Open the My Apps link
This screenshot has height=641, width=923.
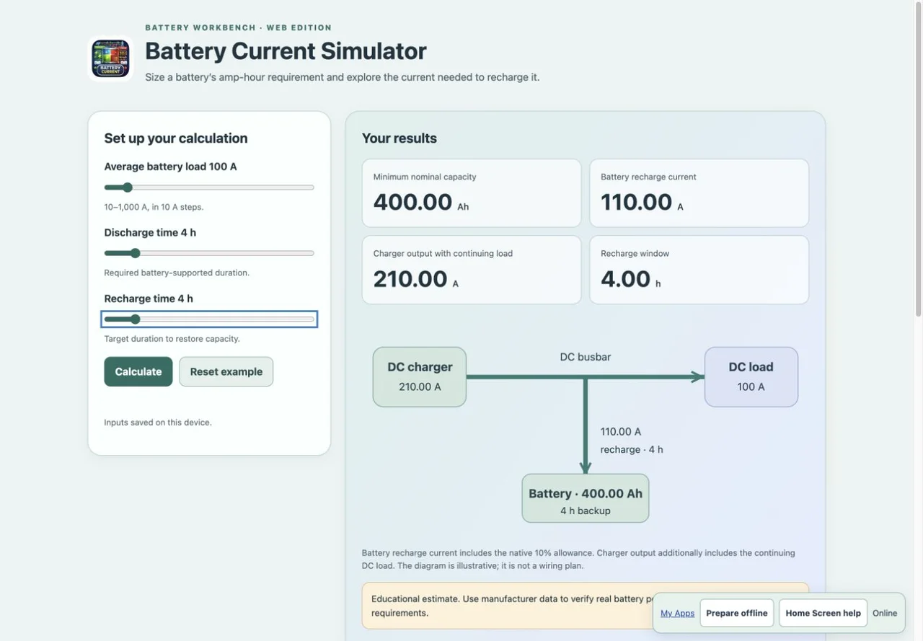coord(678,613)
